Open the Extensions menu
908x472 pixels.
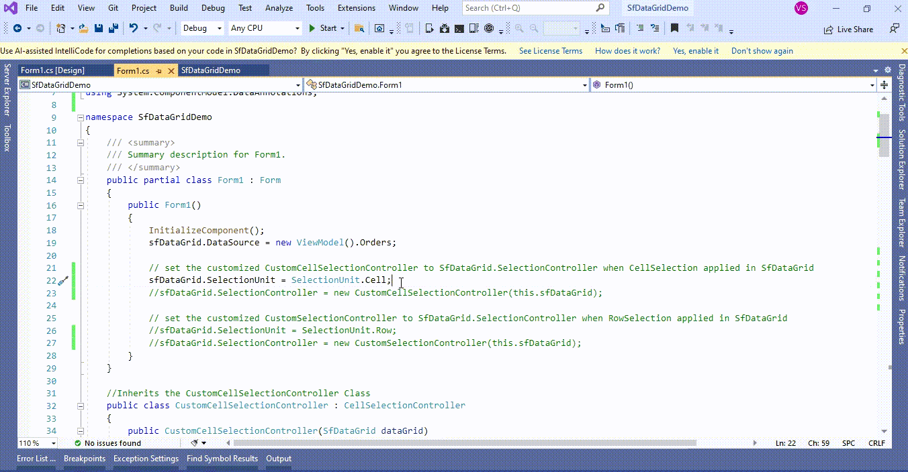coord(357,8)
